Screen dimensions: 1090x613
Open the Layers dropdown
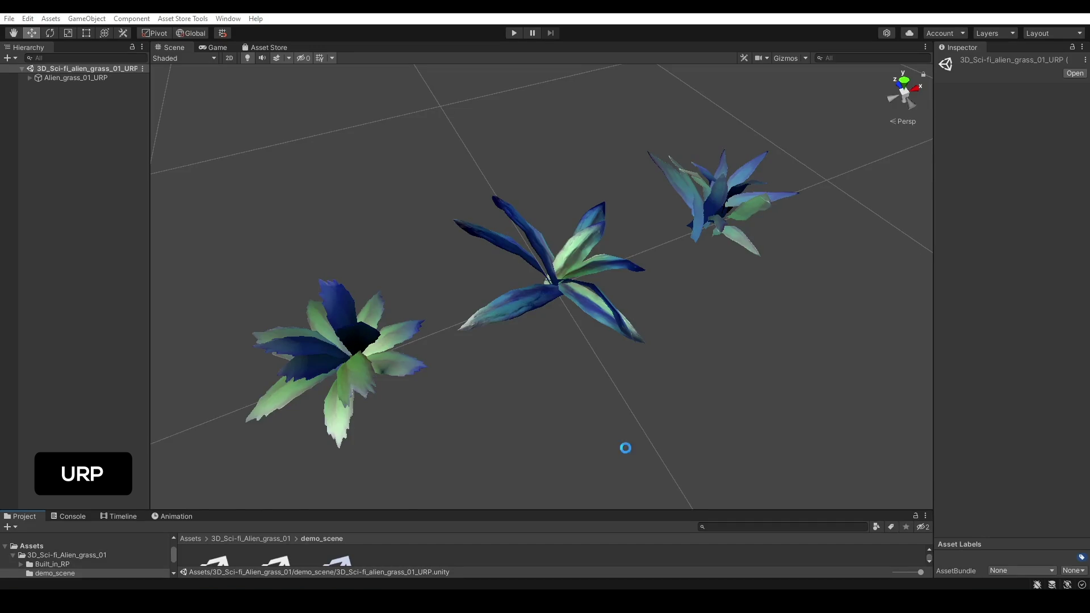[995, 33]
